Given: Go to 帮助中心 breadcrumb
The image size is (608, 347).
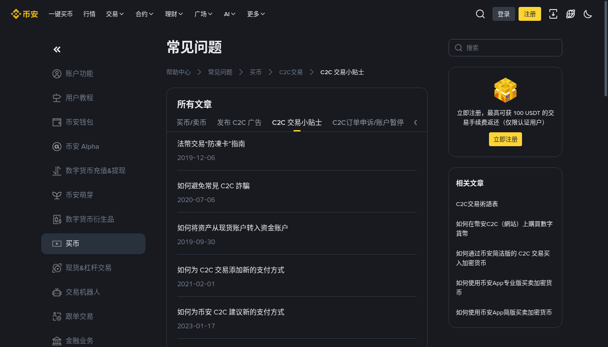Looking at the screenshot, I should click(x=178, y=72).
